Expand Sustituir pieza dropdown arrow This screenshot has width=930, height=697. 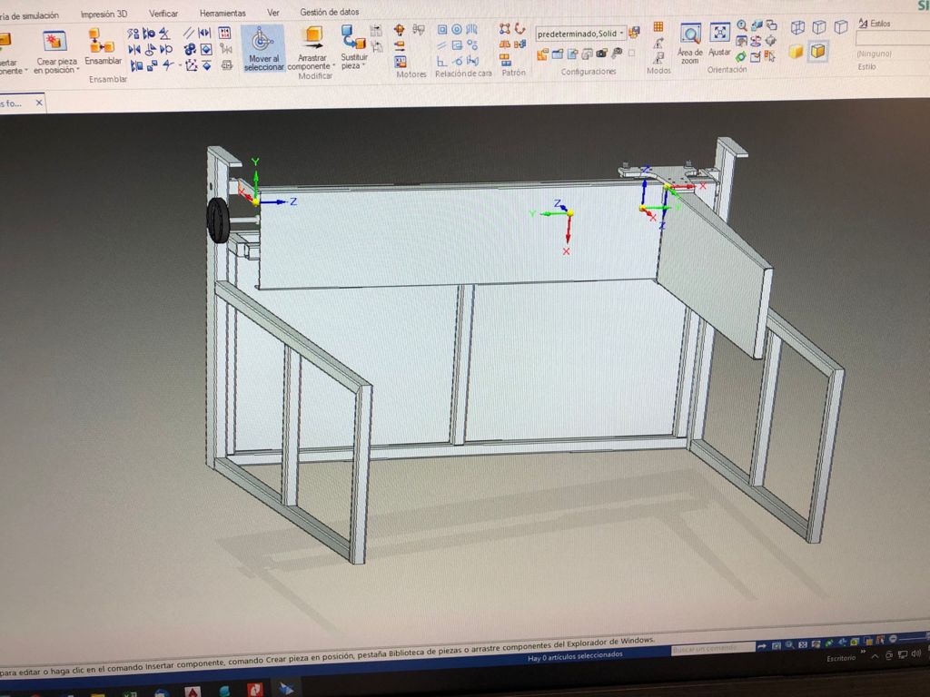tap(363, 65)
